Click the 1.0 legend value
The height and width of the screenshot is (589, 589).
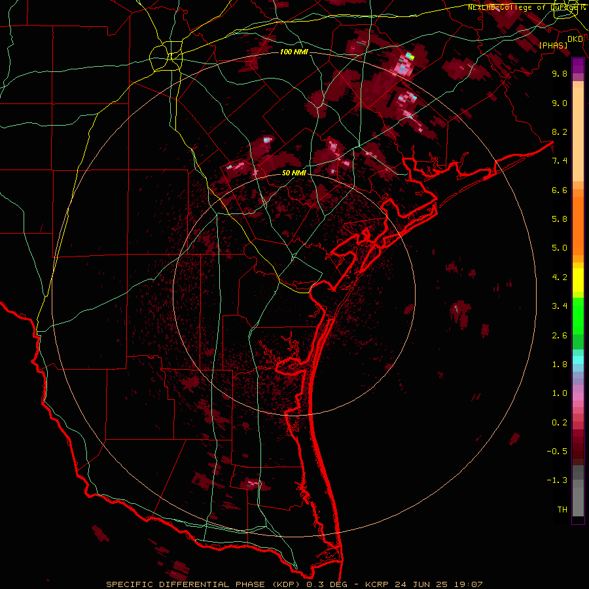[x=560, y=393]
